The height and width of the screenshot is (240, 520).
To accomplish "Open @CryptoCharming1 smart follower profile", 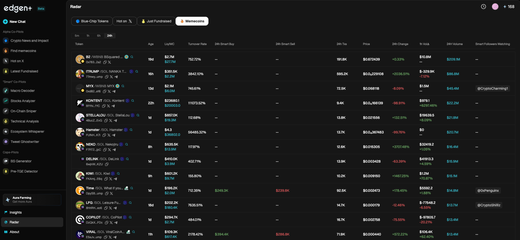I will pos(492,88).
